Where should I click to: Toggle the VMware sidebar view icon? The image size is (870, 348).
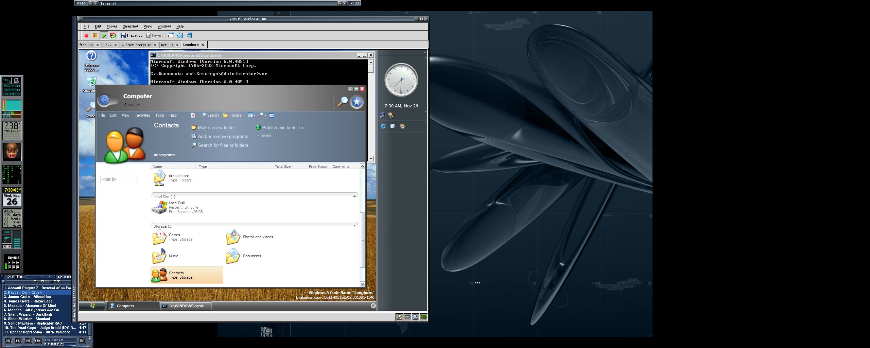click(171, 35)
